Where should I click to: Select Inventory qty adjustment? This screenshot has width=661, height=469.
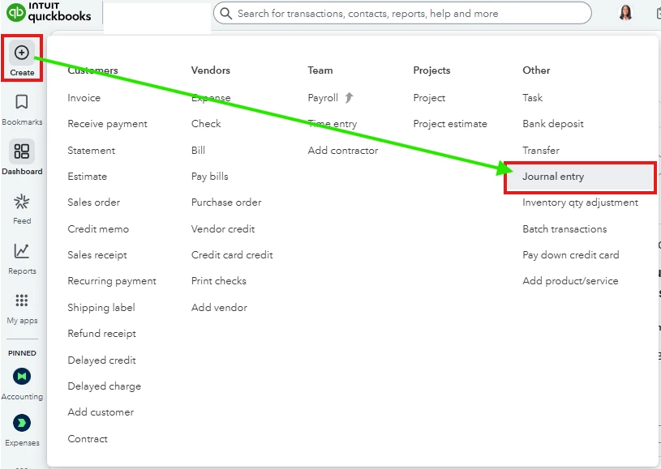580,203
